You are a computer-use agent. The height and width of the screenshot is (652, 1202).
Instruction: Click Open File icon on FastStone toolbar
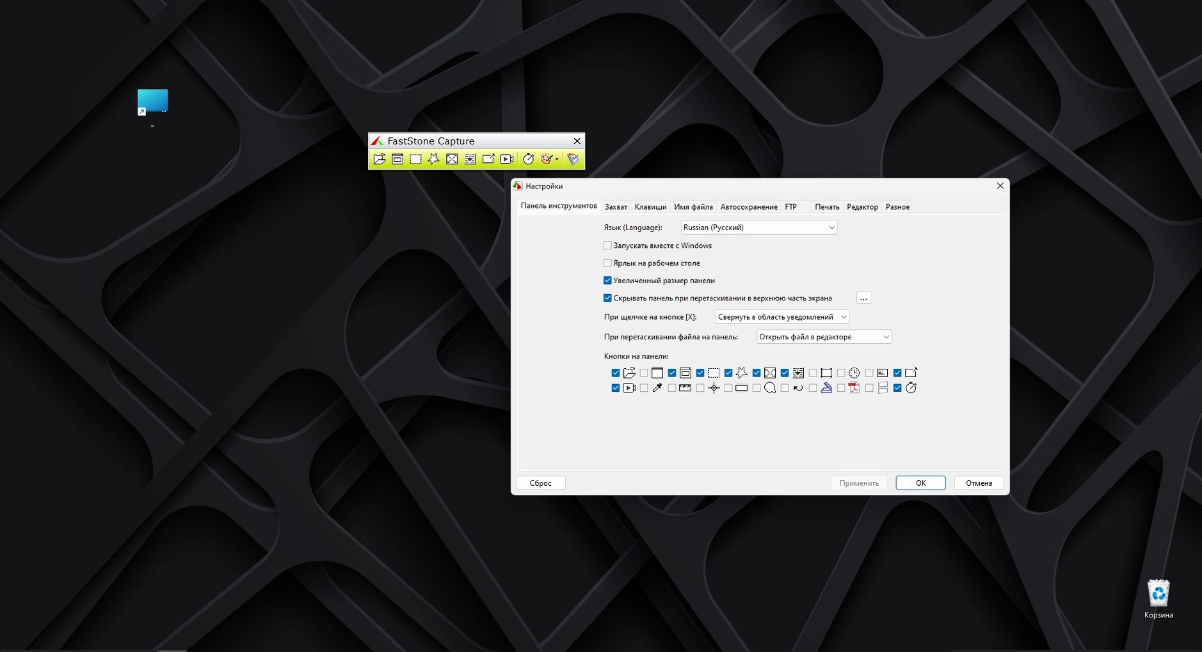tap(380, 159)
